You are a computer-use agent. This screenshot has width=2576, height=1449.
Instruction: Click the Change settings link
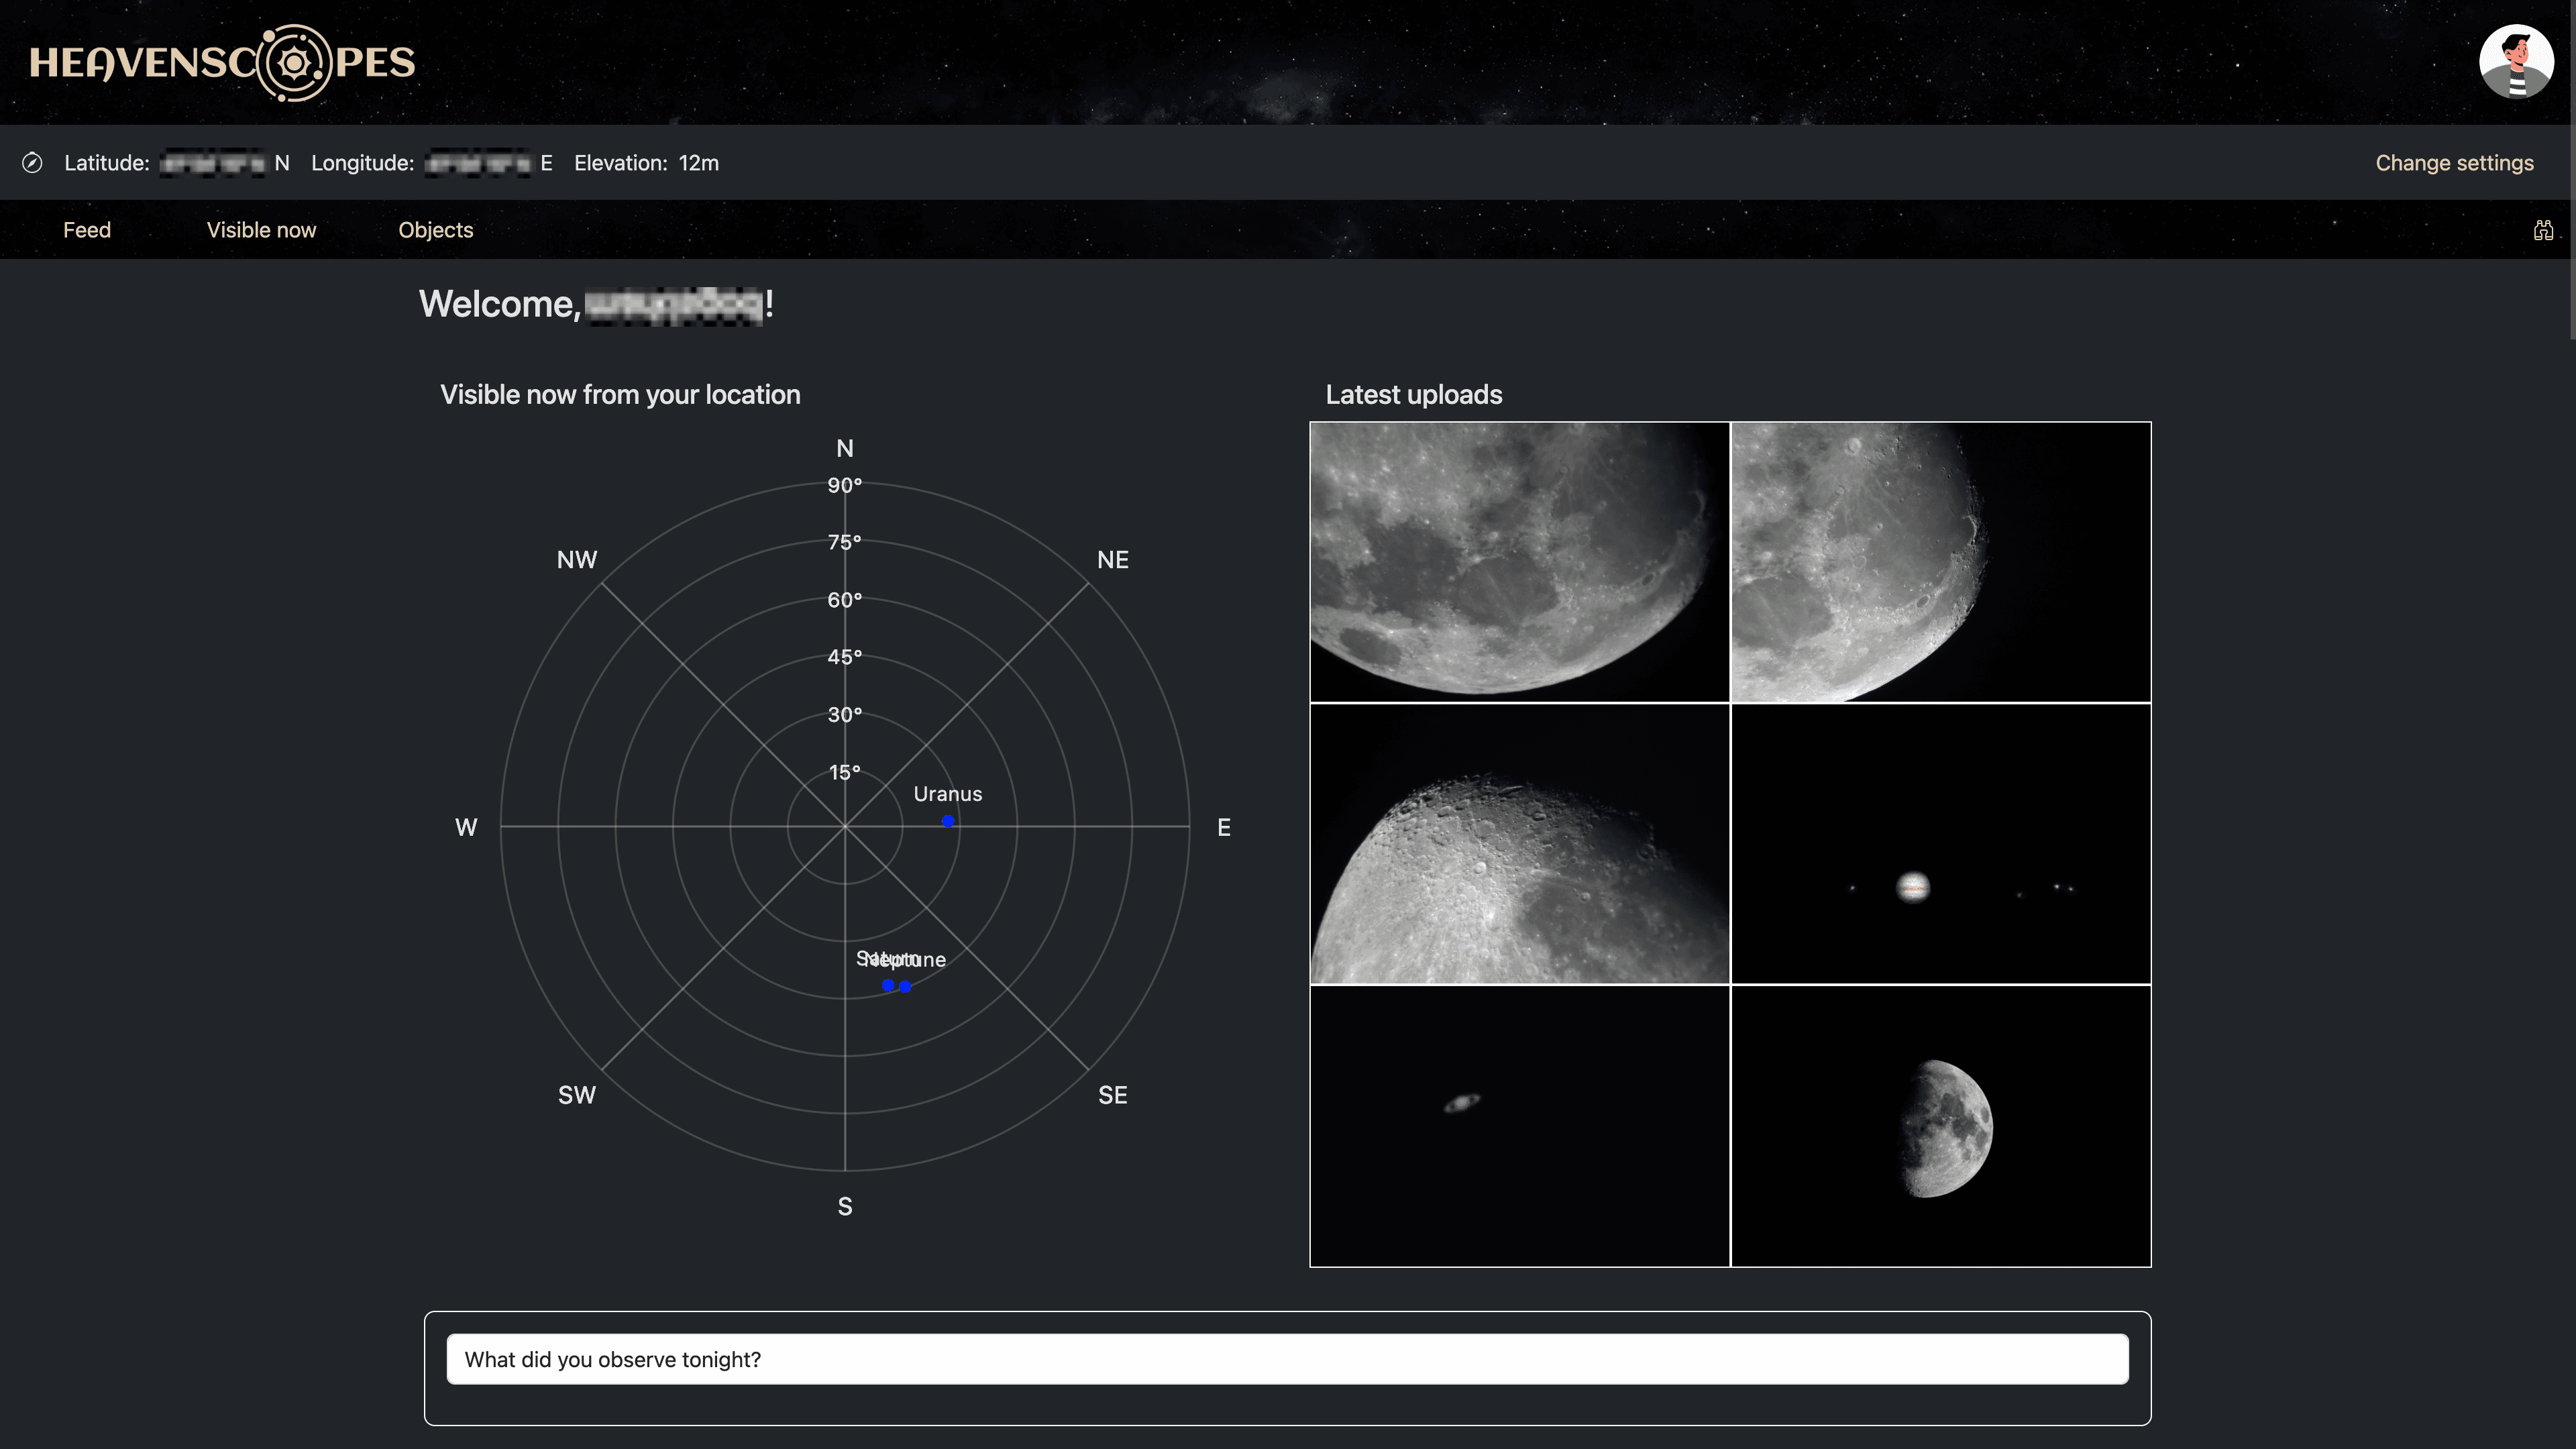pyautogui.click(x=2454, y=163)
